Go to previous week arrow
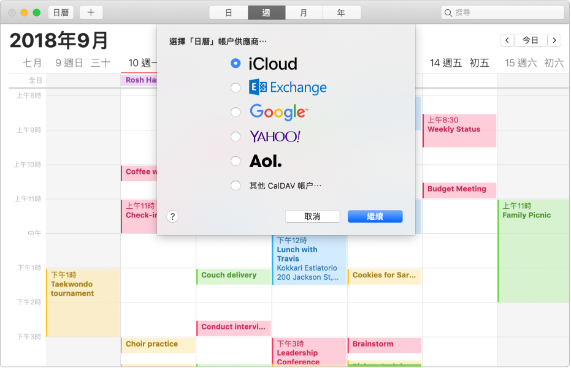The width and height of the screenshot is (571, 368). tap(507, 40)
